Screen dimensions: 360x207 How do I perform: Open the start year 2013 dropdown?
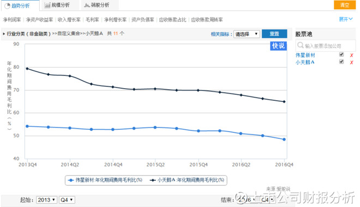pyautogui.click(x=47, y=200)
